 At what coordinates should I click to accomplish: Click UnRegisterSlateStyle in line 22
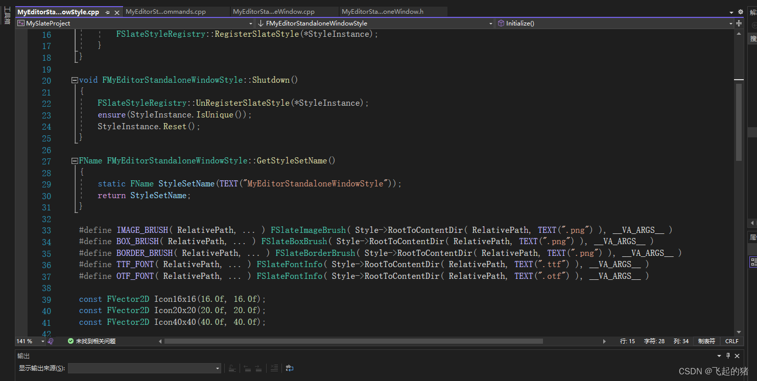point(243,103)
